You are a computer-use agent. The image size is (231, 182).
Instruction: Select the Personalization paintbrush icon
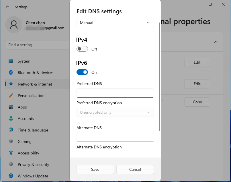pyautogui.click(x=11, y=96)
